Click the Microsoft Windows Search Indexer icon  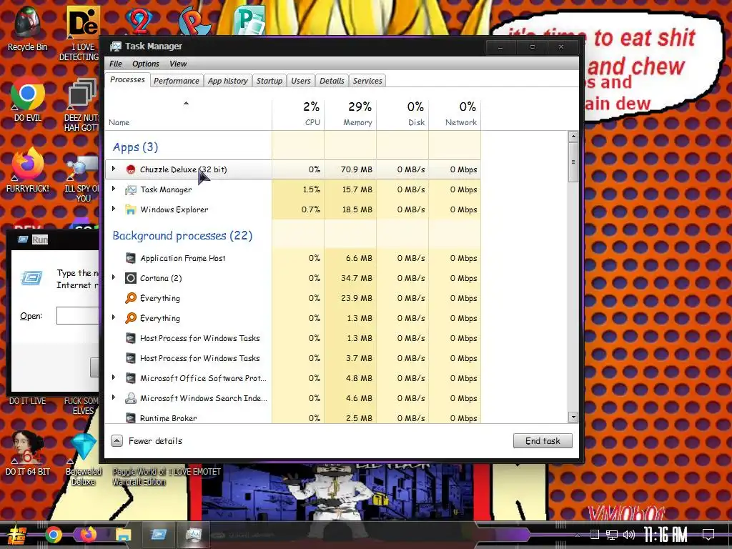pyautogui.click(x=131, y=398)
